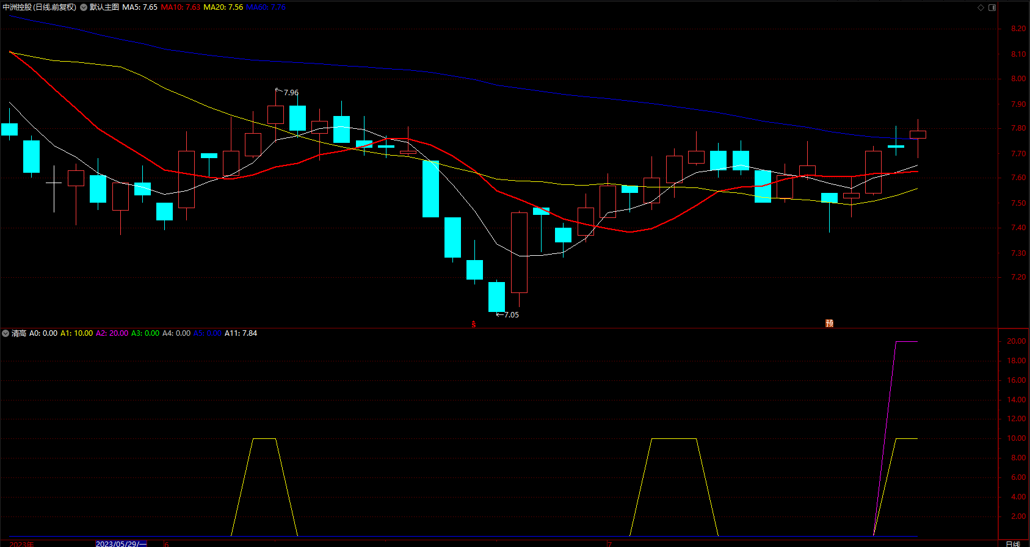
Task: Click the red candle under the 7.96 label
Action: (x=275, y=115)
